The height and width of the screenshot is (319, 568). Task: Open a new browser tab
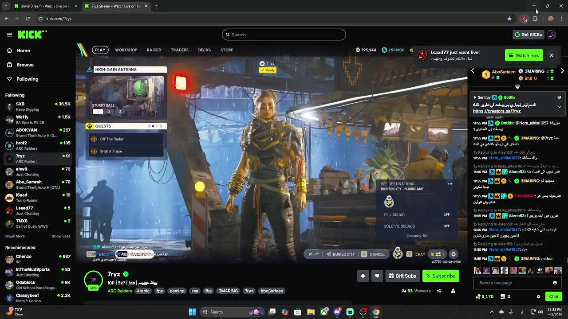coord(157,6)
